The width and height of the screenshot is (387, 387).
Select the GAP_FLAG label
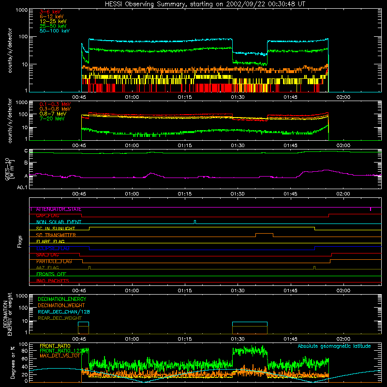[x=47, y=216]
